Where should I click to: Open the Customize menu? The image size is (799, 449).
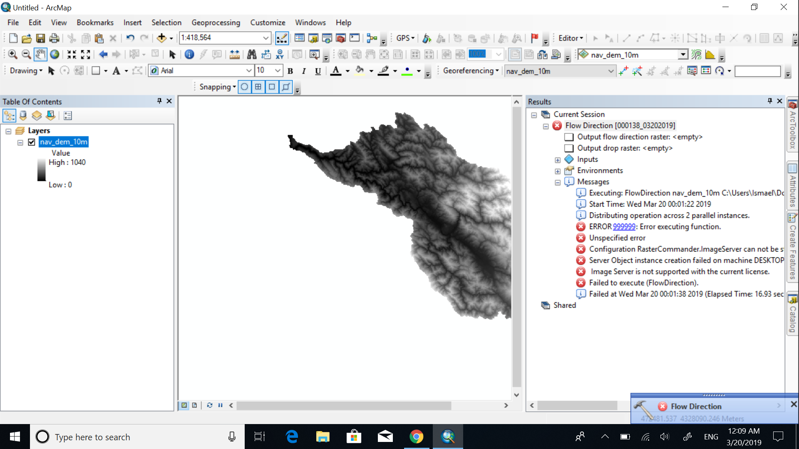tap(268, 22)
